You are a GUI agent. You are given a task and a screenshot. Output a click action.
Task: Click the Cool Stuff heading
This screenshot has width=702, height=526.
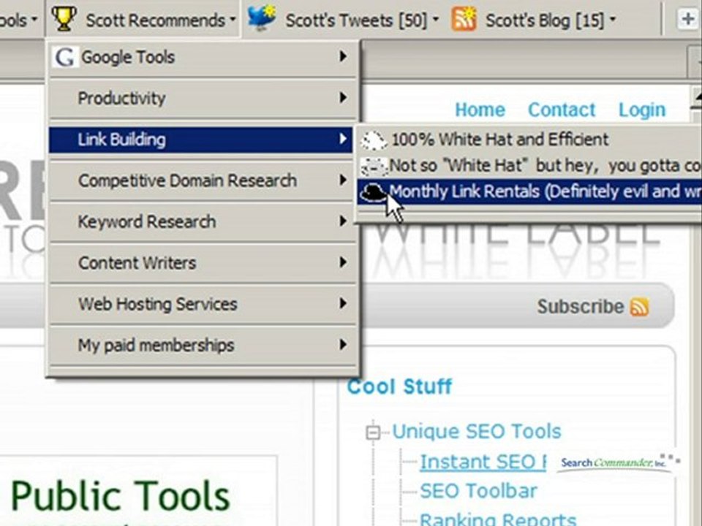[399, 387]
